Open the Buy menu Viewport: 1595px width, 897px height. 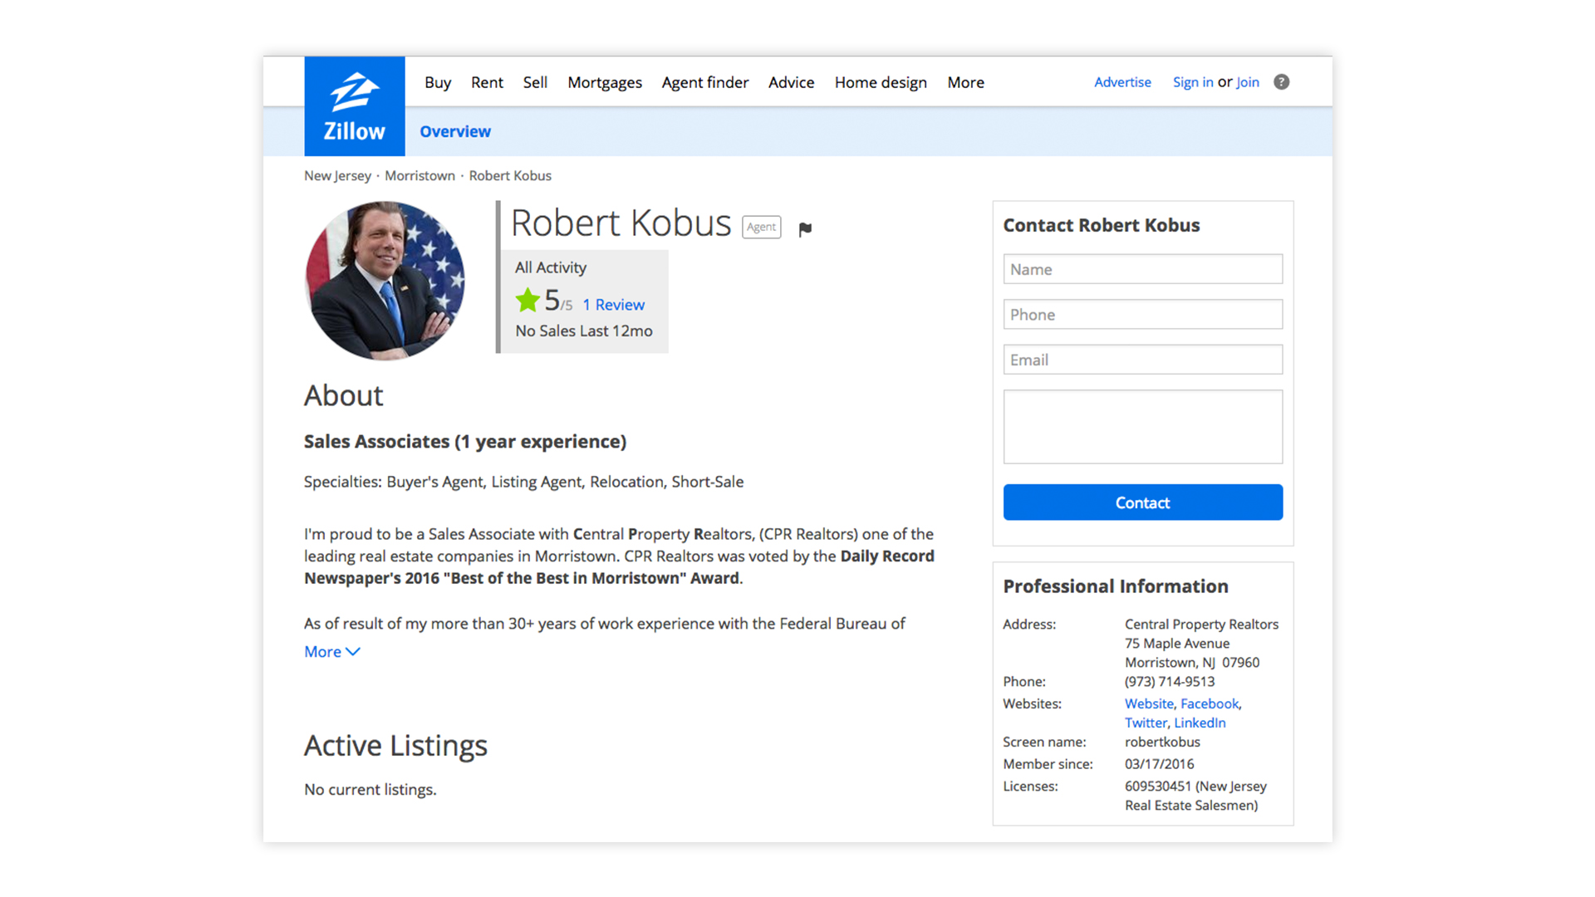(x=438, y=82)
